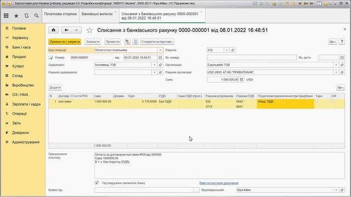The image size is (351, 197).
Task: Expand the Організація dropdown arrow
Action: (336, 65)
